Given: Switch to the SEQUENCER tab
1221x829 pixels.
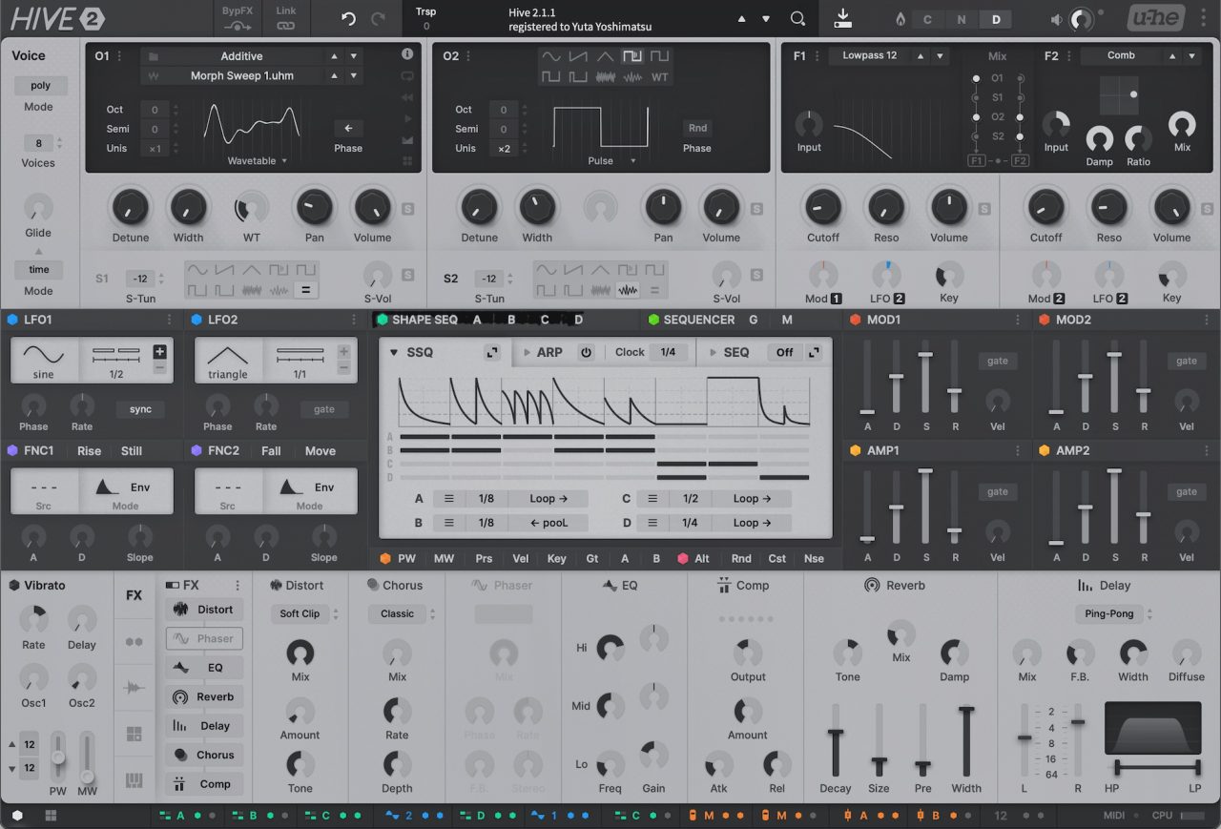Looking at the screenshot, I should click(698, 320).
